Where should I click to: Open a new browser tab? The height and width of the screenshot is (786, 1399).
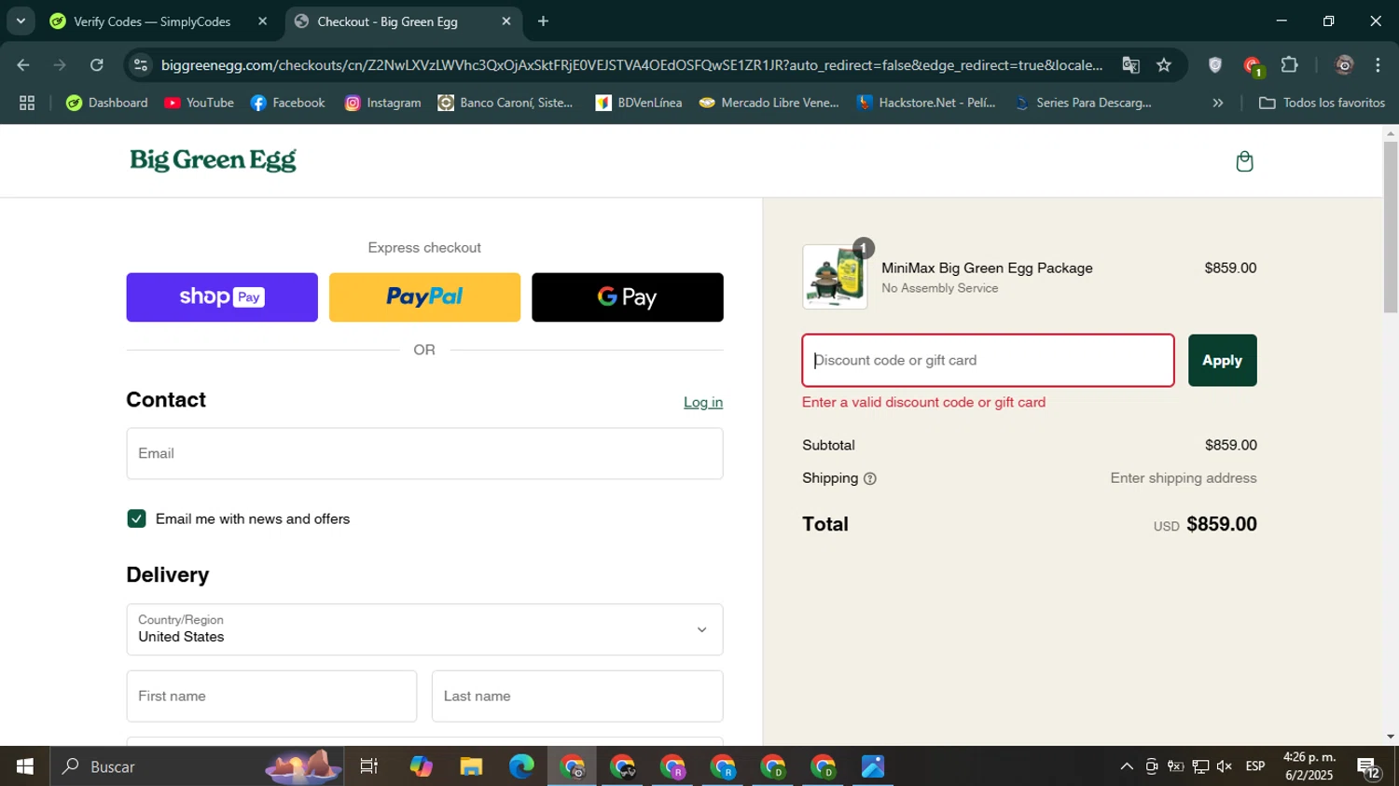[x=543, y=21]
